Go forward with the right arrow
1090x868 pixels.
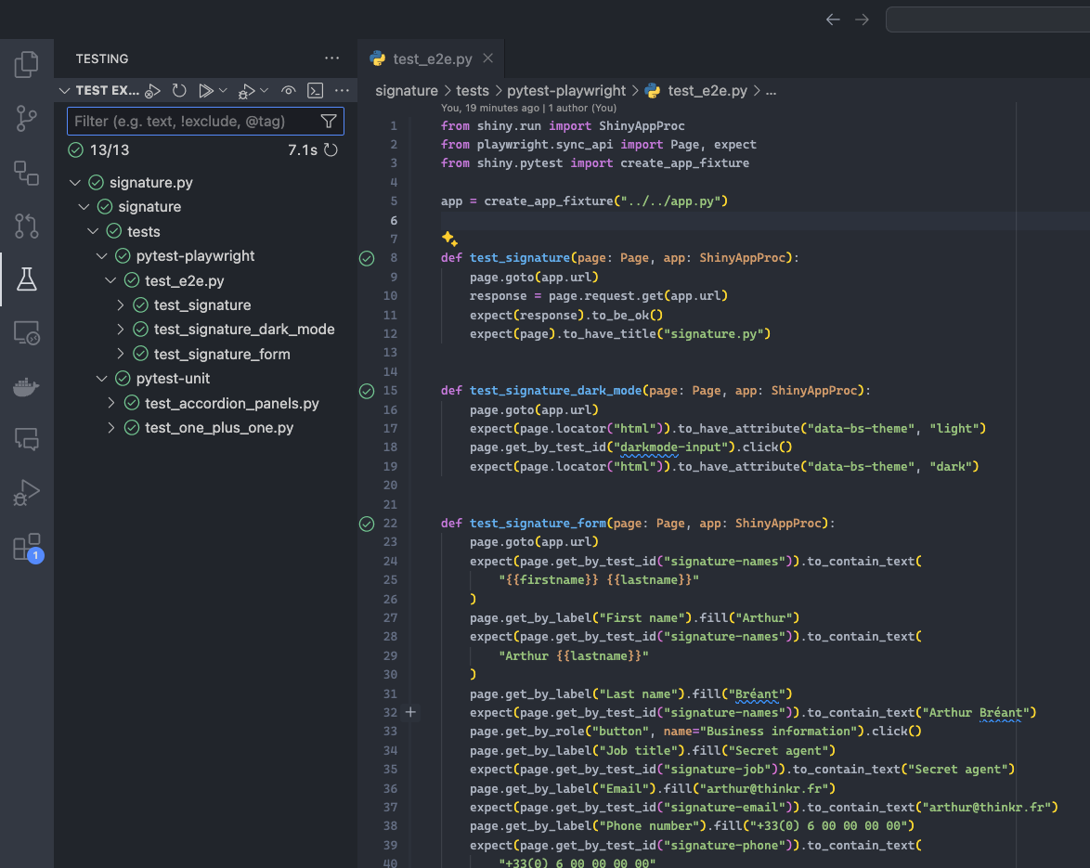(x=862, y=19)
